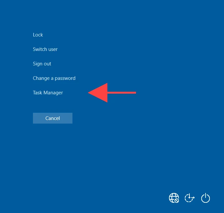Click Task Manager next to the red arrow

click(48, 93)
